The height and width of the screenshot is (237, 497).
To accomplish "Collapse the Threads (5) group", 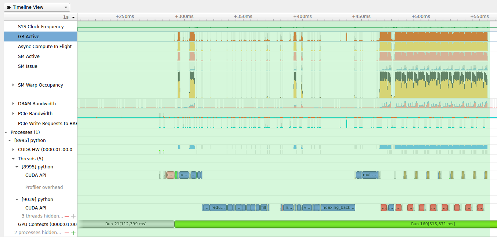I will (13, 159).
